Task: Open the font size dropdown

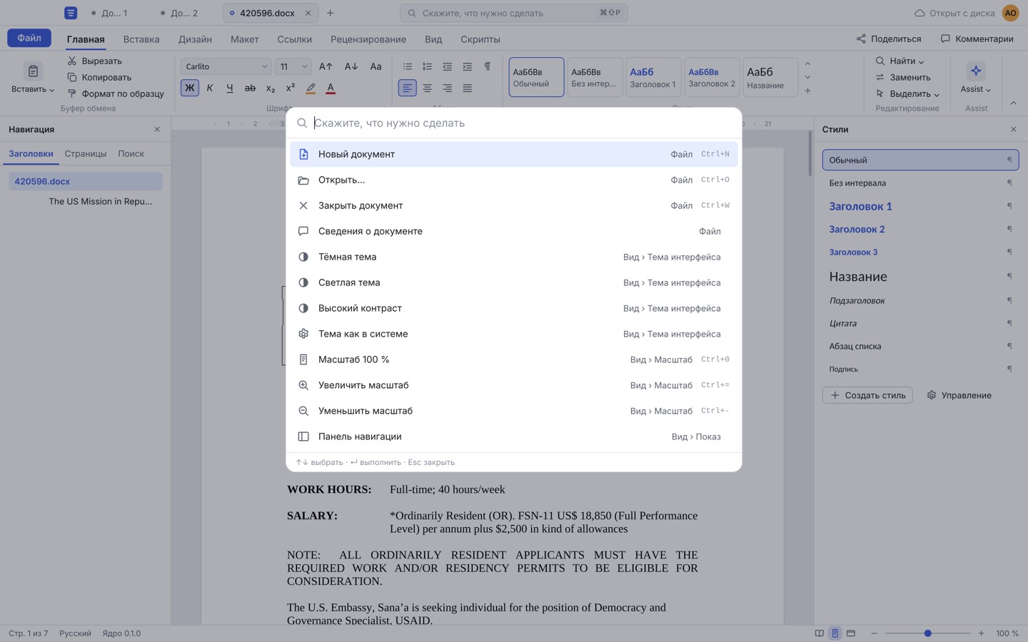Action: tap(293, 66)
